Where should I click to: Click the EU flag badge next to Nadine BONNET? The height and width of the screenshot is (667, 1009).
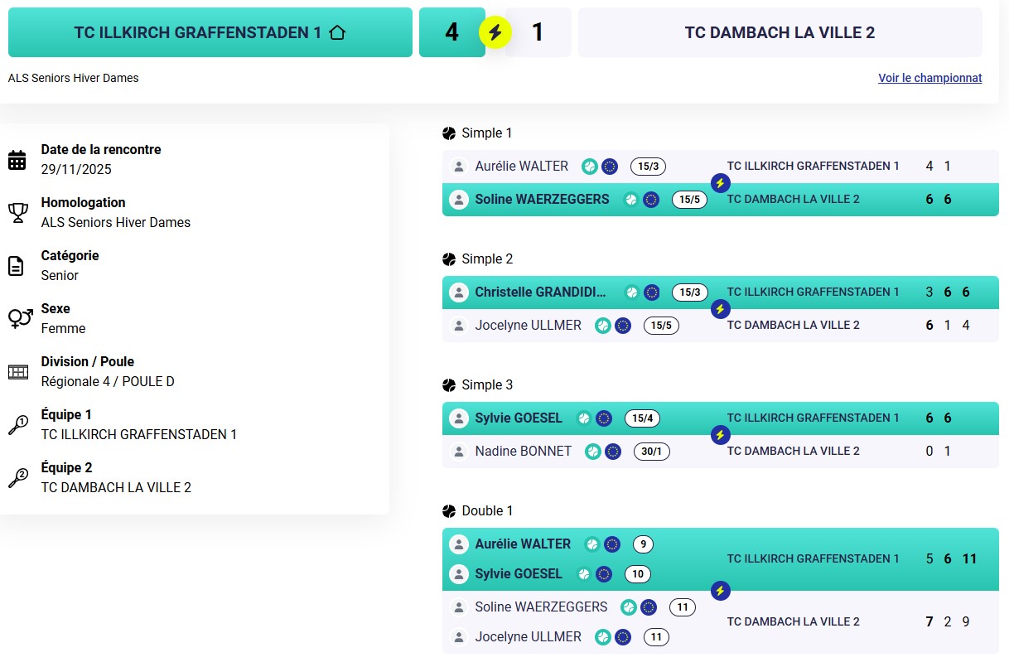[613, 452]
